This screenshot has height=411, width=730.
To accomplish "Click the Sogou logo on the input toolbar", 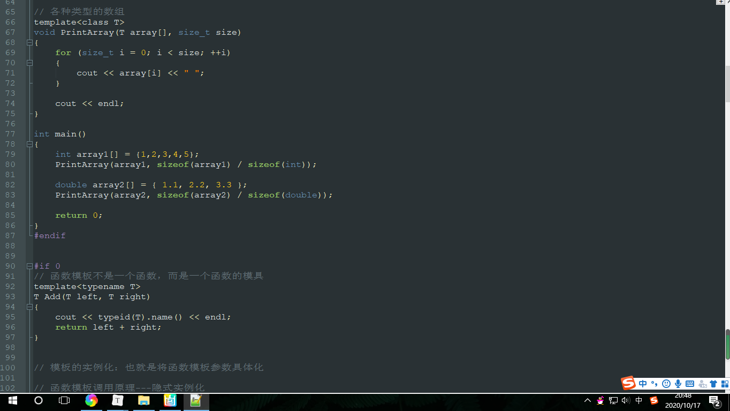I will click(x=628, y=384).
